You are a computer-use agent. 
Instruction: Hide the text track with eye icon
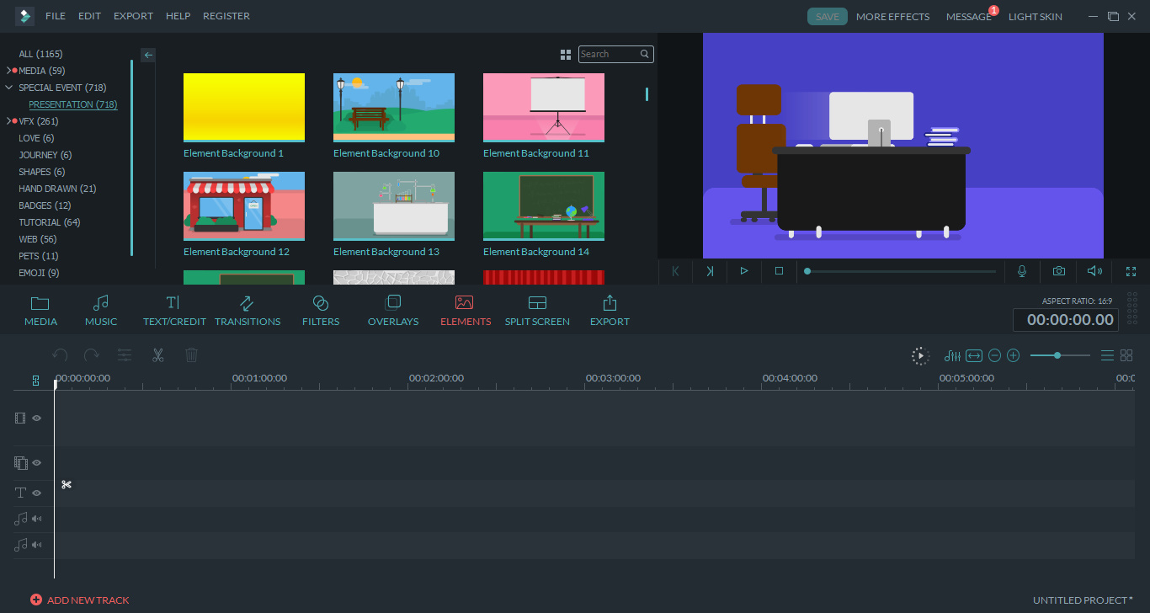(37, 493)
